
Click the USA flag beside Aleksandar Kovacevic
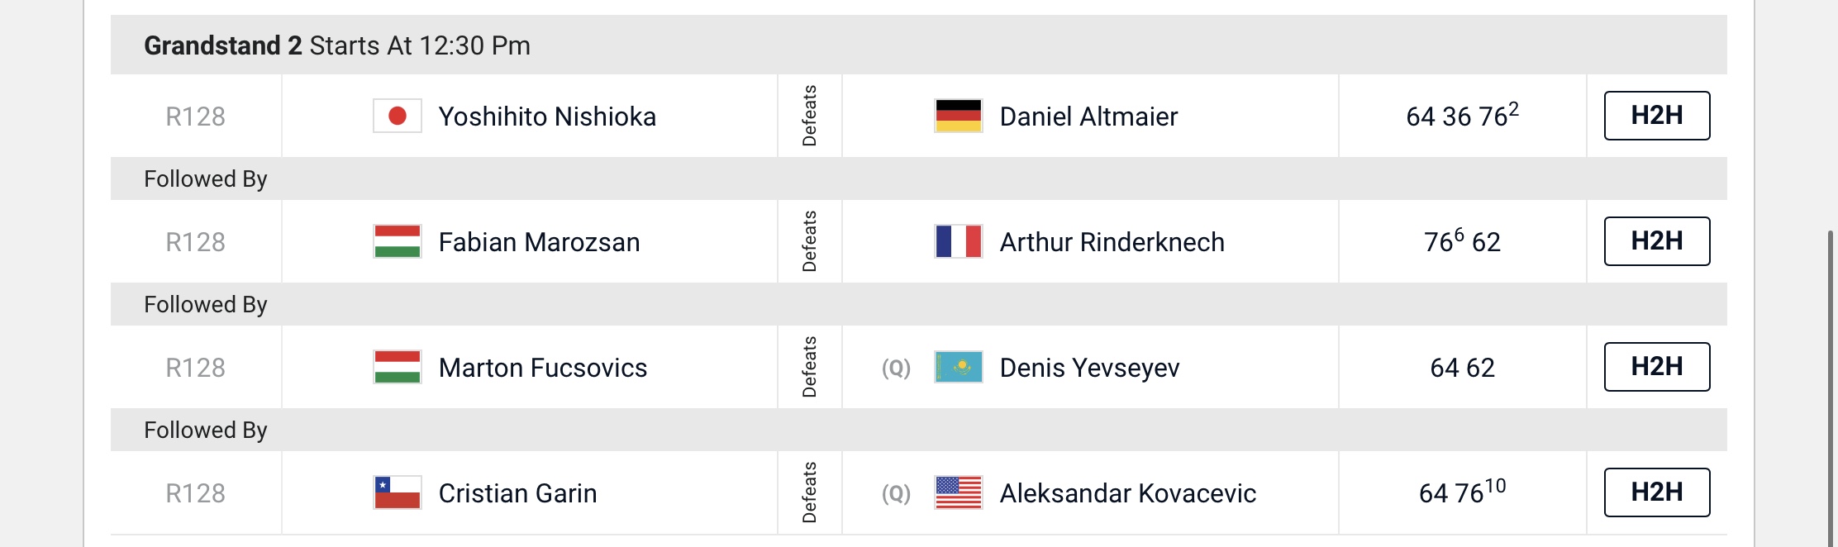[x=959, y=492]
